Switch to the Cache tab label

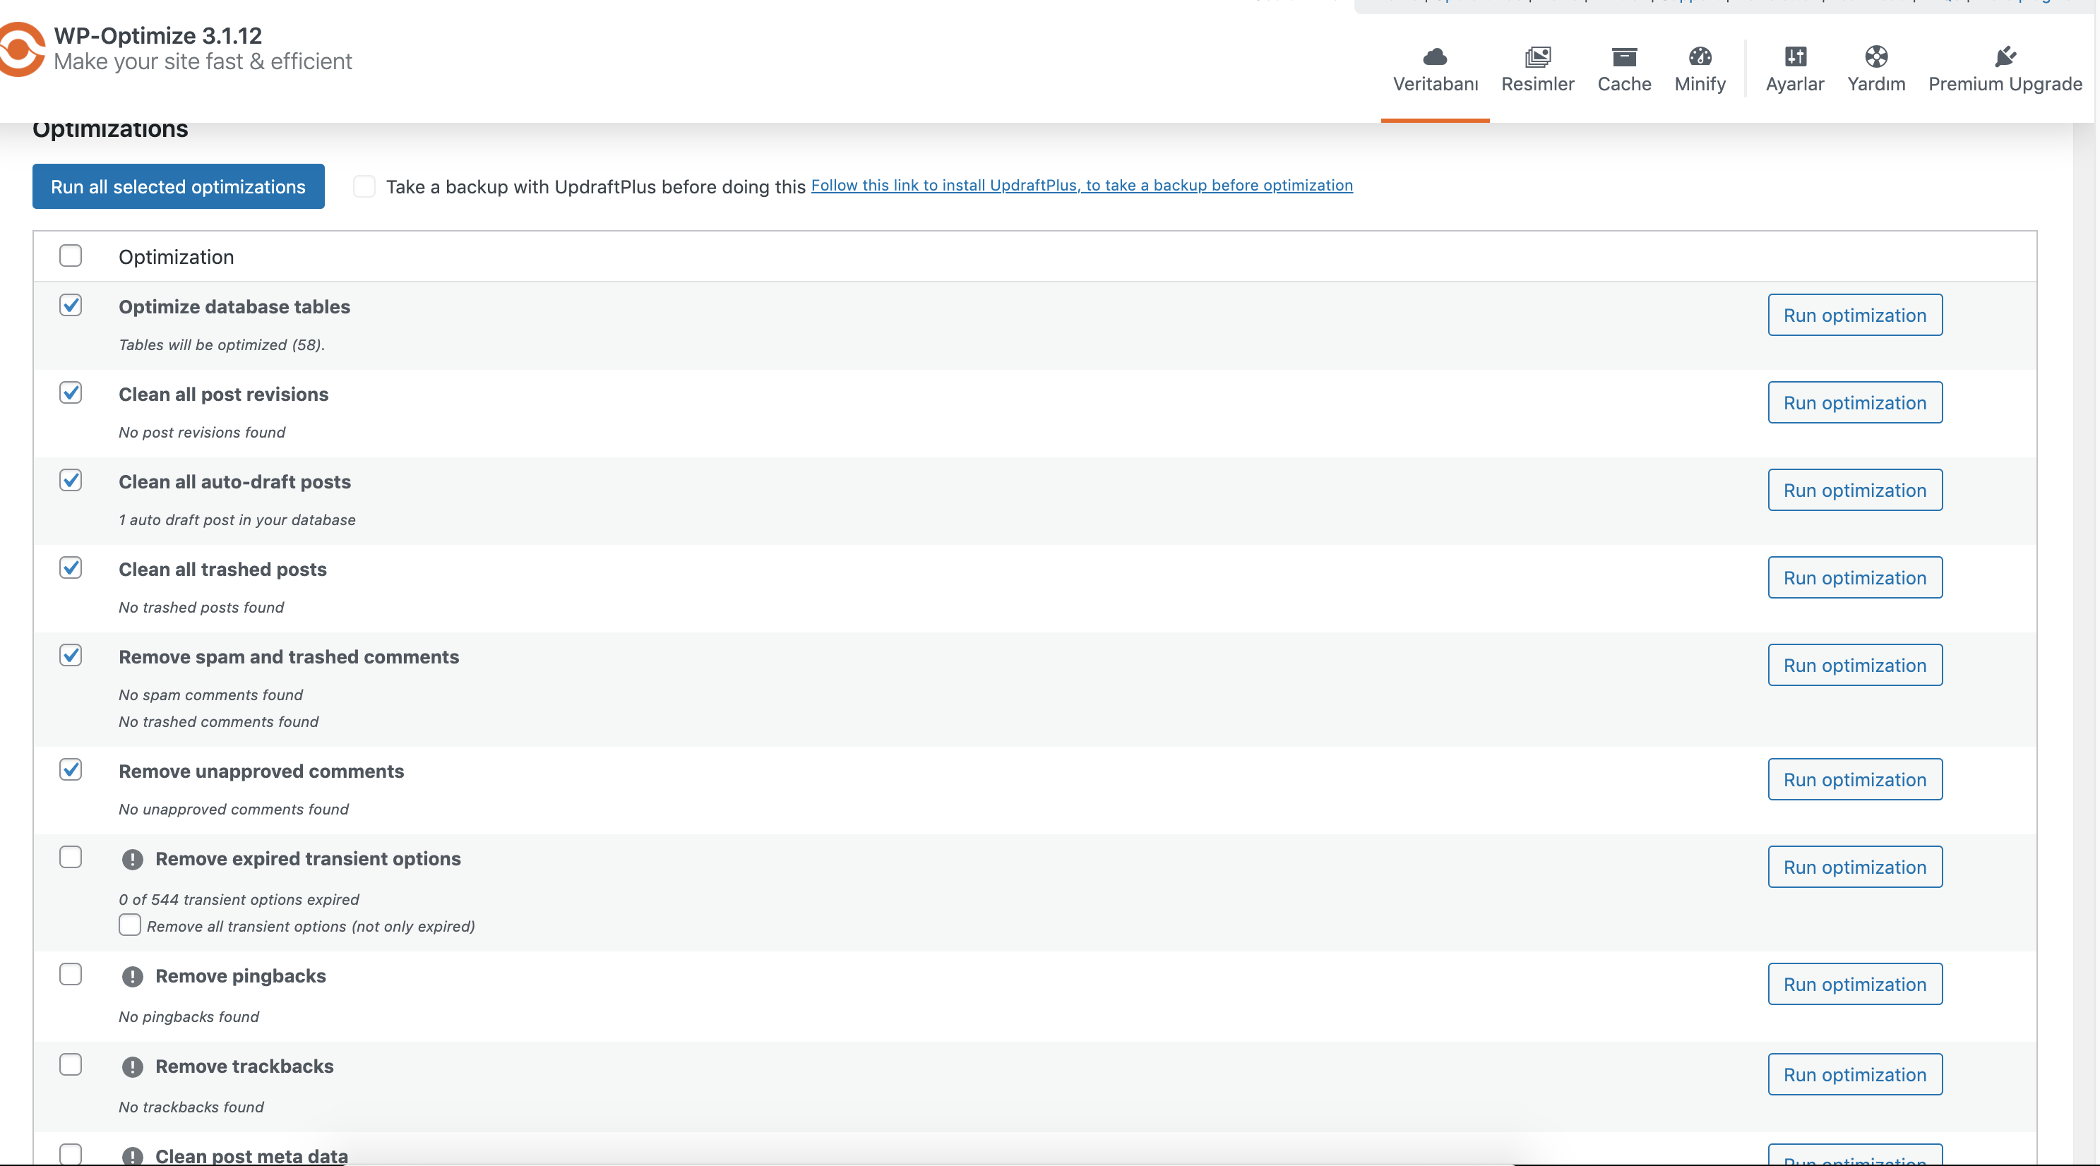[x=1624, y=84]
